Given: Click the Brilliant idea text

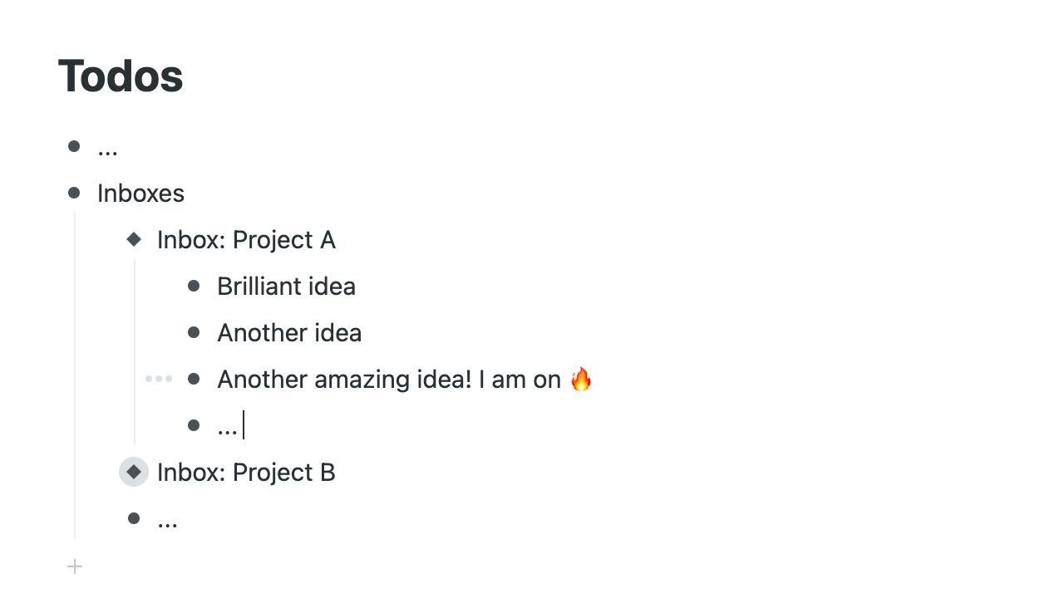Looking at the screenshot, I should (286, 287).
